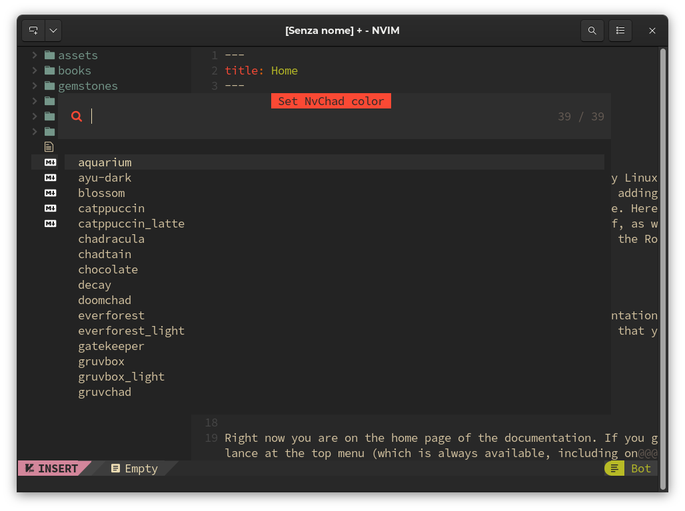Select the markdown file icon beside aquarium
Viewport: 685px width, 511px height.
point(50,162)
